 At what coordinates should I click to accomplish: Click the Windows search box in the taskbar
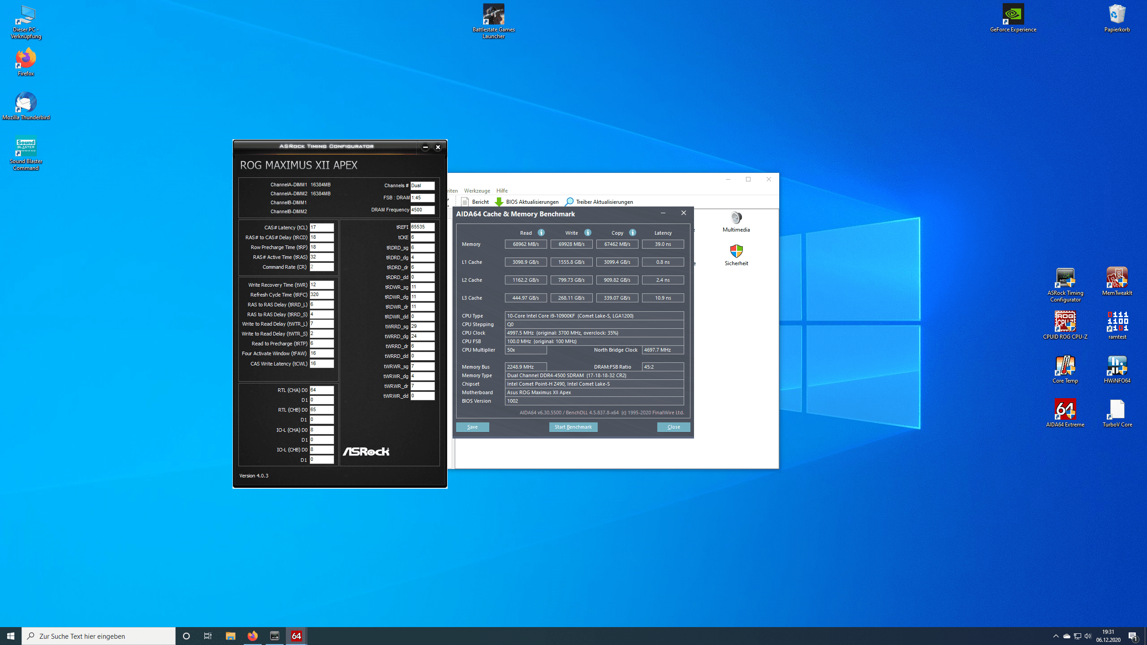[99, 636]
